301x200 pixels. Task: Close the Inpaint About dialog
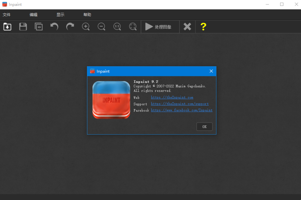pos(211,71)
